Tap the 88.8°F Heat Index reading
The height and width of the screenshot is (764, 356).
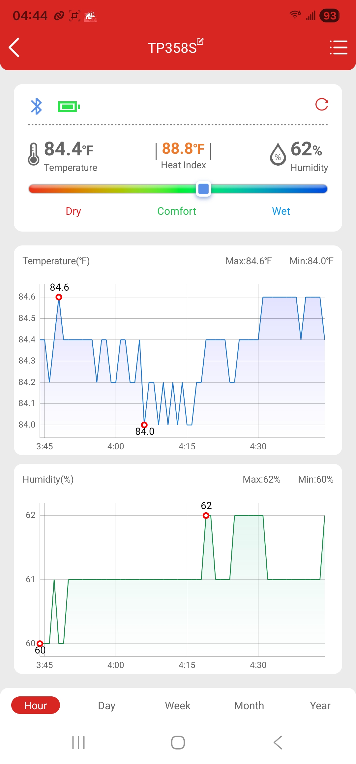point(183,148)
